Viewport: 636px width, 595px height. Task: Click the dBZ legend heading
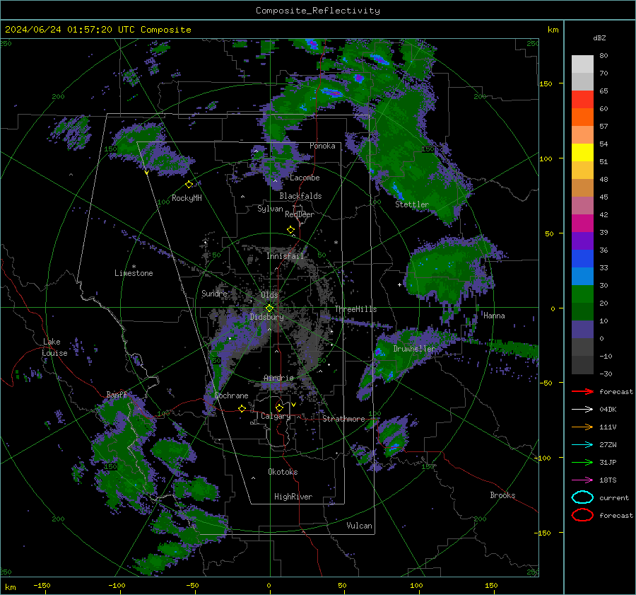(x=599, y=37)
